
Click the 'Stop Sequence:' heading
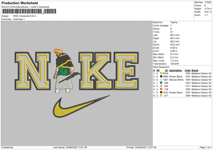[x=162, y=67]
